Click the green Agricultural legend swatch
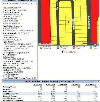The width and height of the screenshot is (100, 102). point(58,47)
